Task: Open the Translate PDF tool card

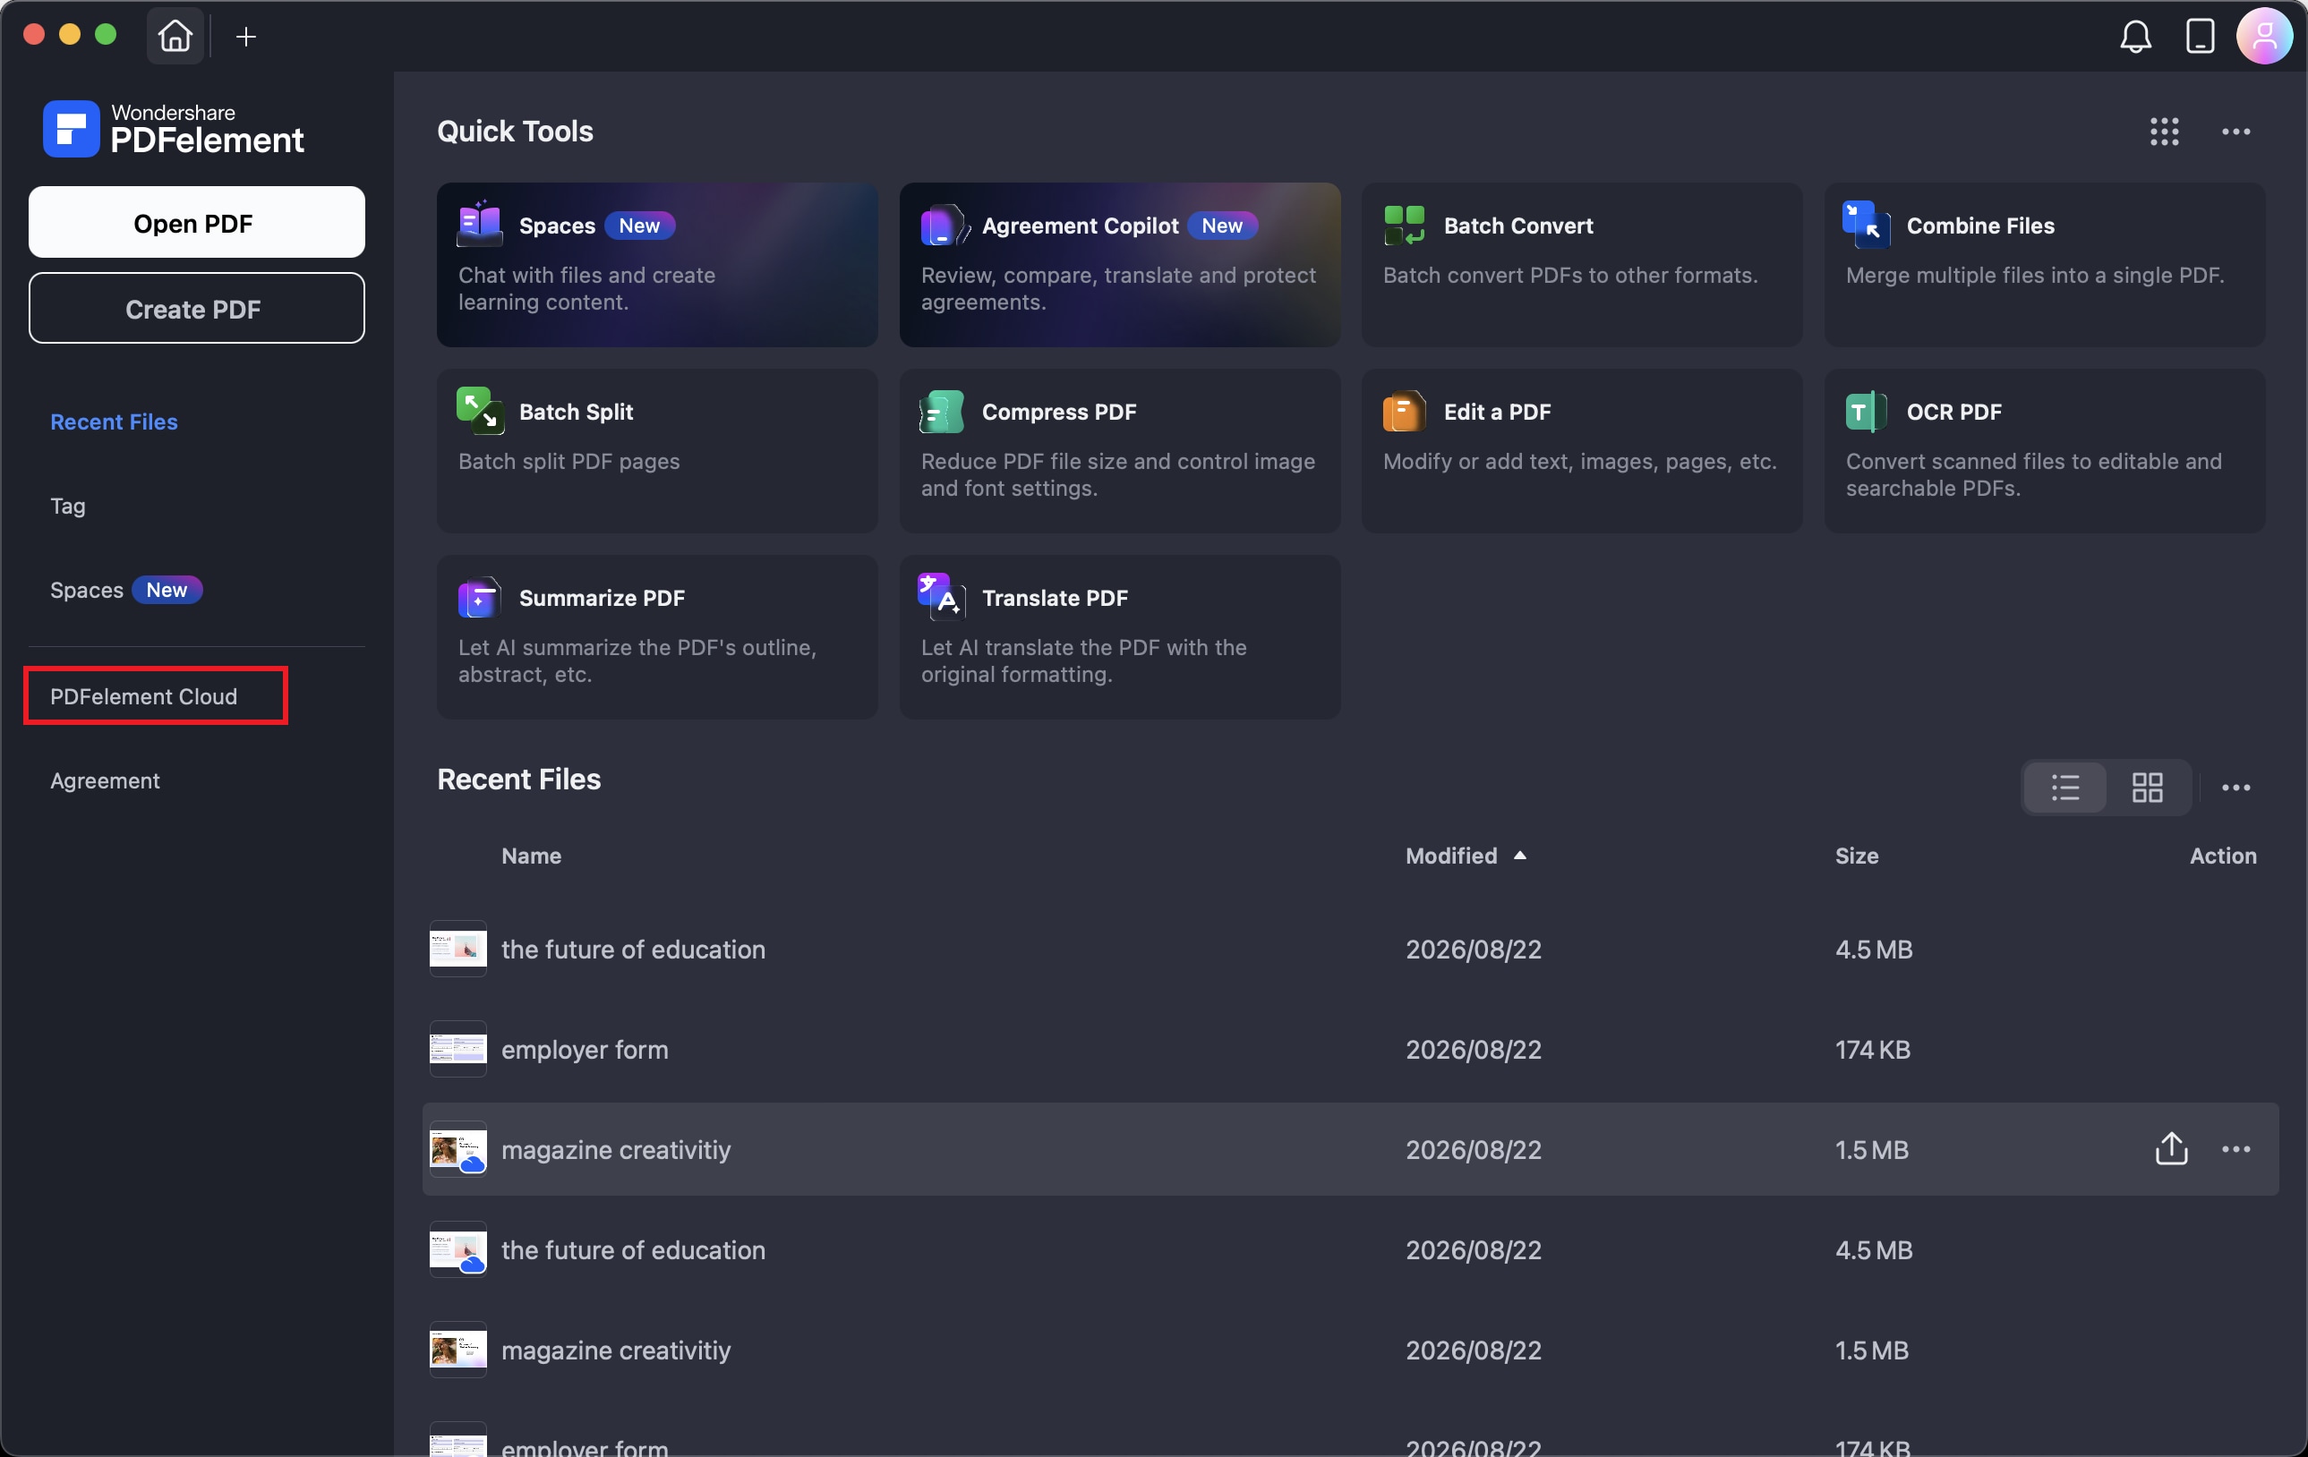Action: [x=1119, y=637]
